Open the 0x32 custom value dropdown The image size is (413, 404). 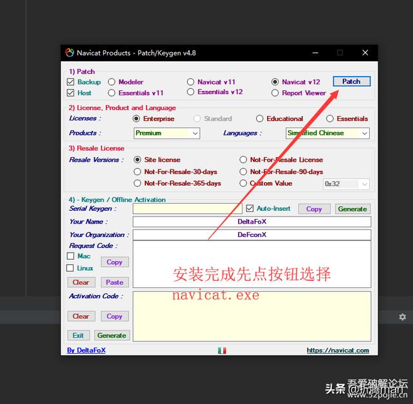coord(346,184)
